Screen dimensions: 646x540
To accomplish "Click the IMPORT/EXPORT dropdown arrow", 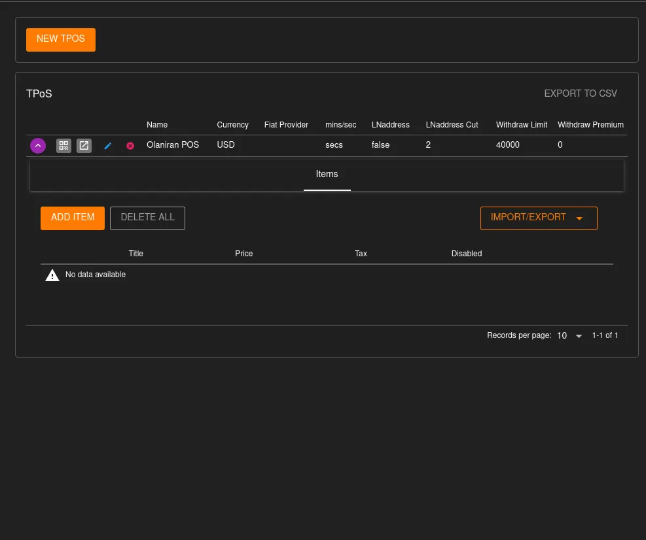I will (579, 218).
